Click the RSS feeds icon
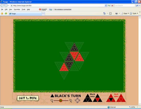The height and width of the screenshot is (109, 141). click(110, 14)
